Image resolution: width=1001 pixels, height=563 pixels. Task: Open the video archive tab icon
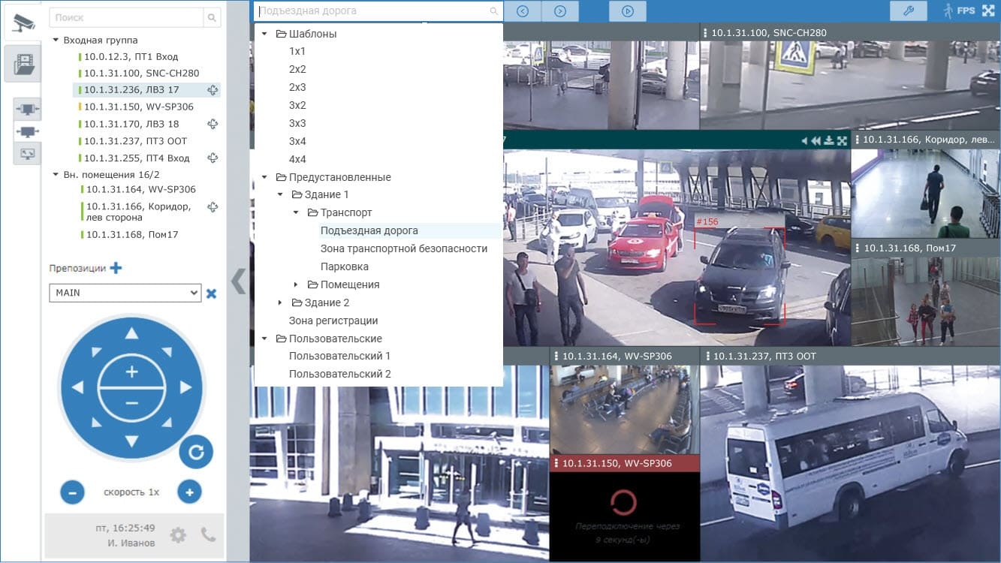(23, 63)
